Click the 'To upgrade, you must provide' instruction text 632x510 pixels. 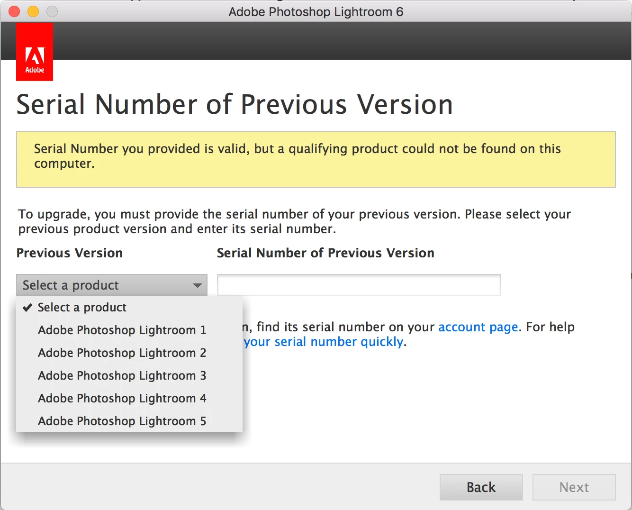coord(294,221)
